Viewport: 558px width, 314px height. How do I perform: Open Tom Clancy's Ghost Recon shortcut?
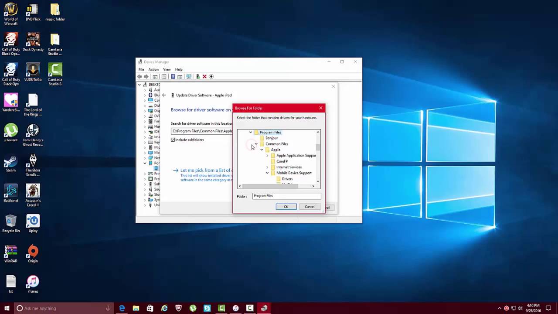[33, 136]
